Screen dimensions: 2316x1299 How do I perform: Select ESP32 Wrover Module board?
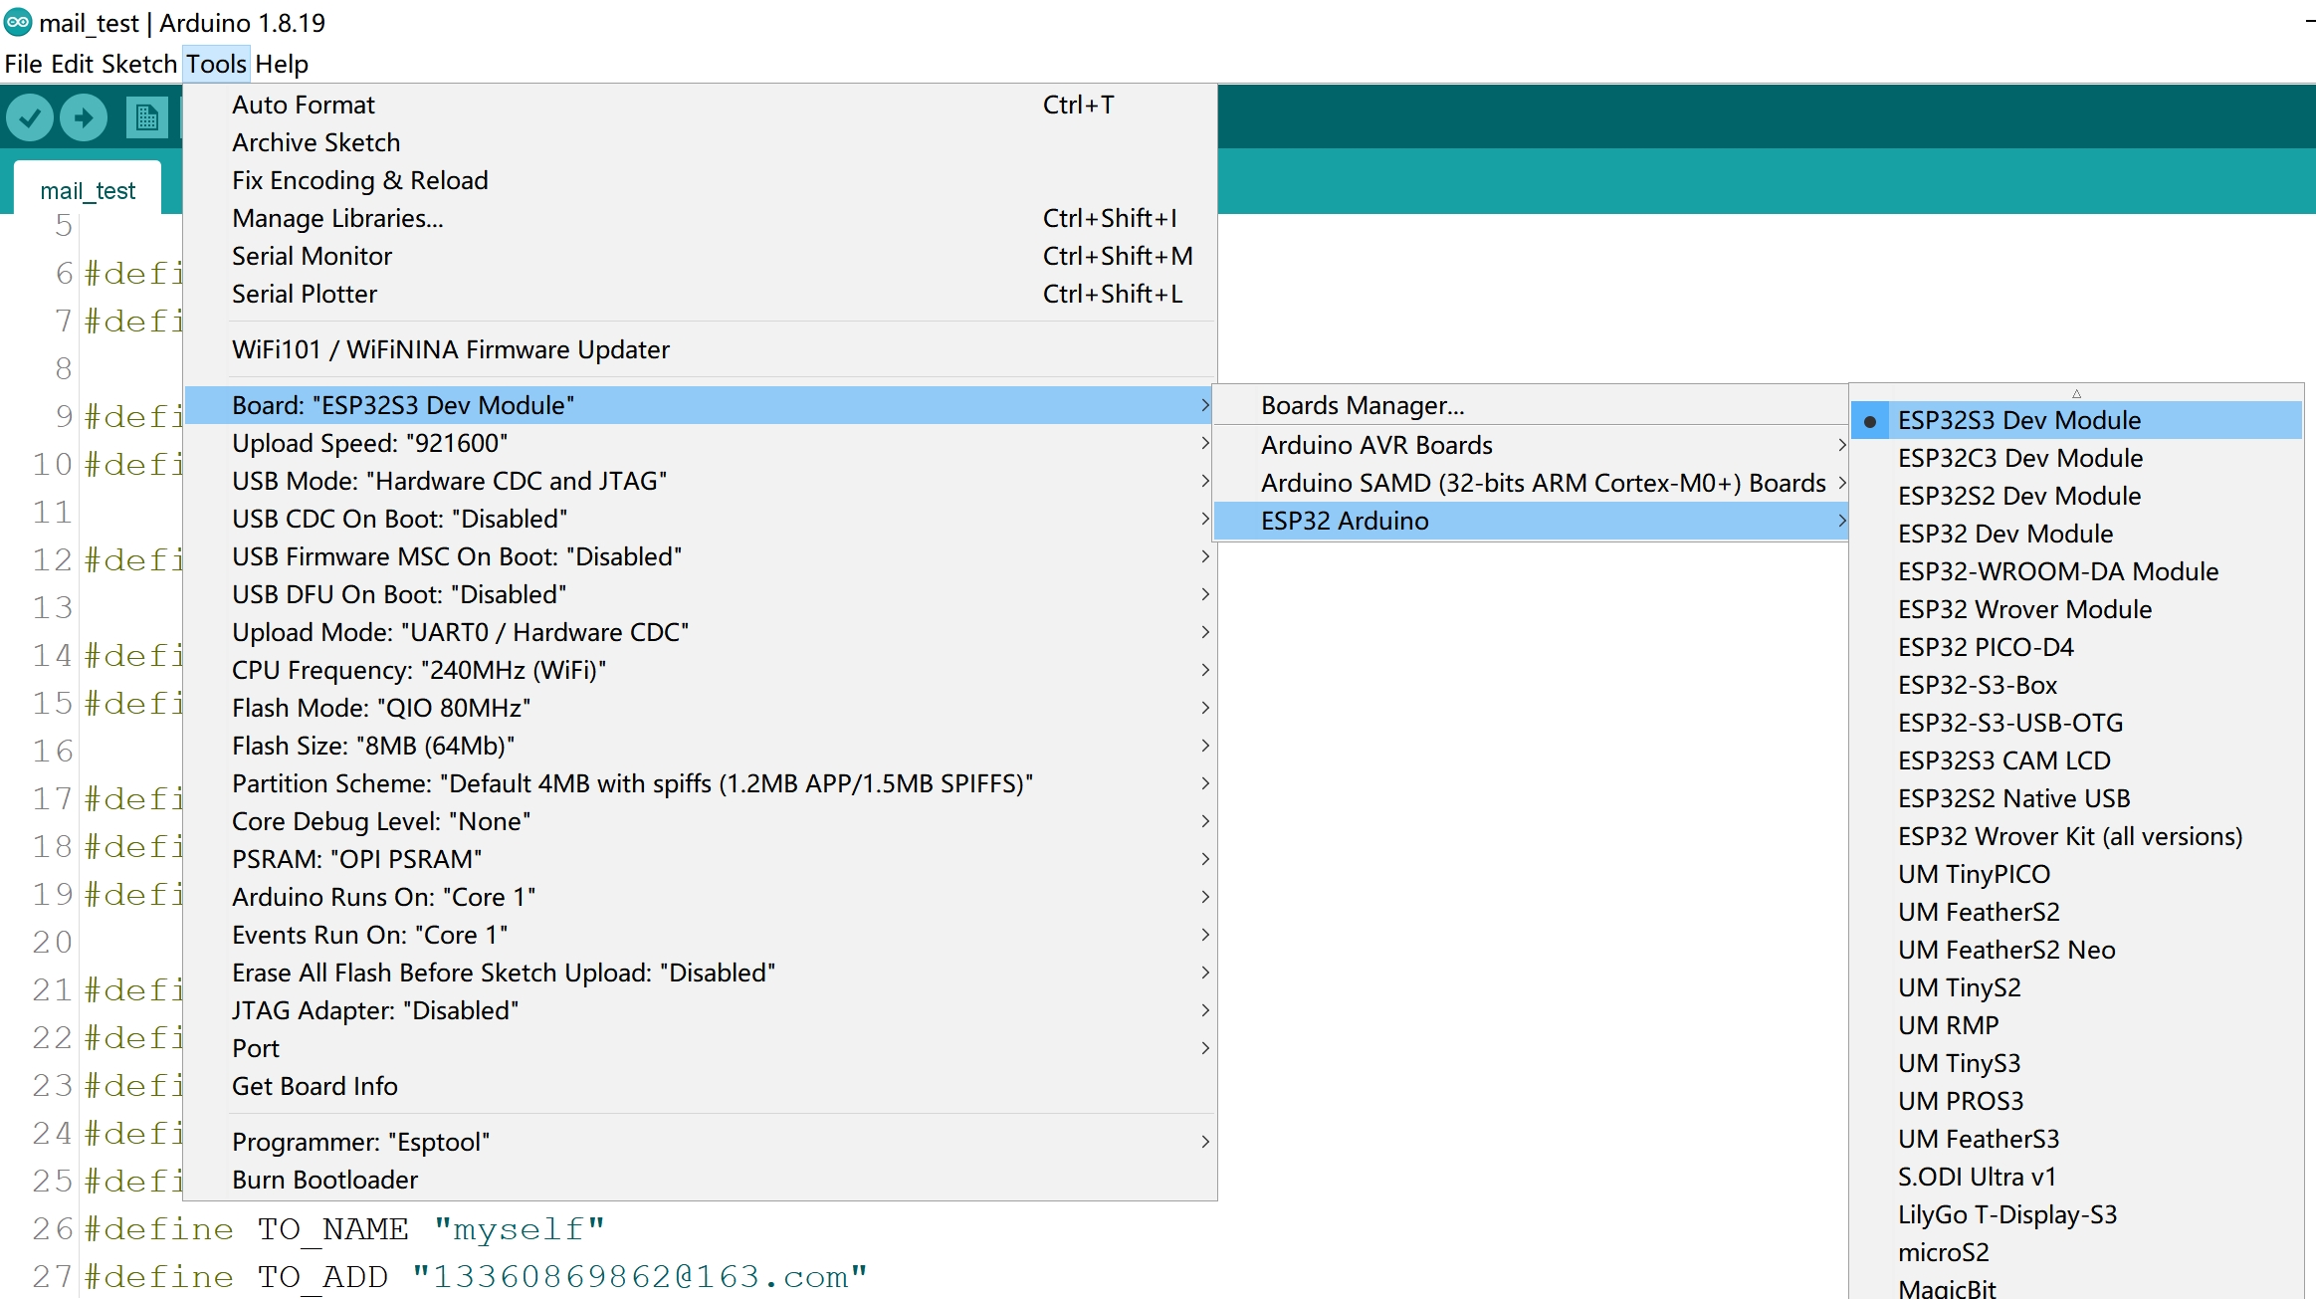coord(2076,609)
